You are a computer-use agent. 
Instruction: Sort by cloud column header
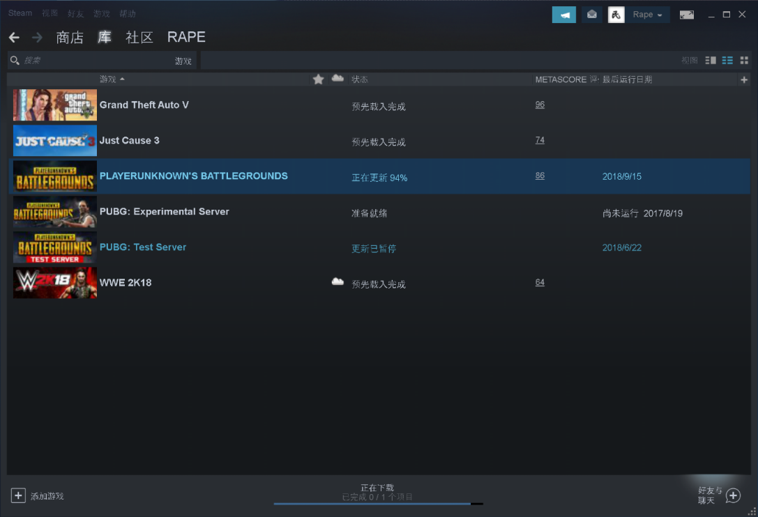coord(338,78)
